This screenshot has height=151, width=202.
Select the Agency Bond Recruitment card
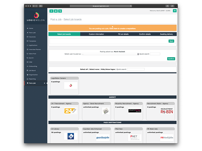[96, 111]
